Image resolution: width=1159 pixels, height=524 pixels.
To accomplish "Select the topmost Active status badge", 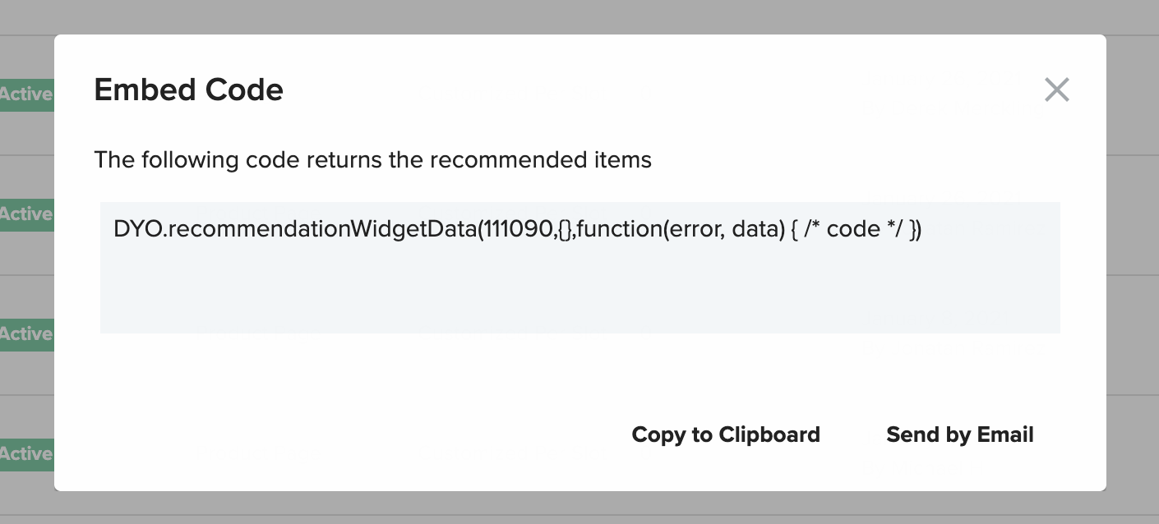I will [x=26, y=94].
